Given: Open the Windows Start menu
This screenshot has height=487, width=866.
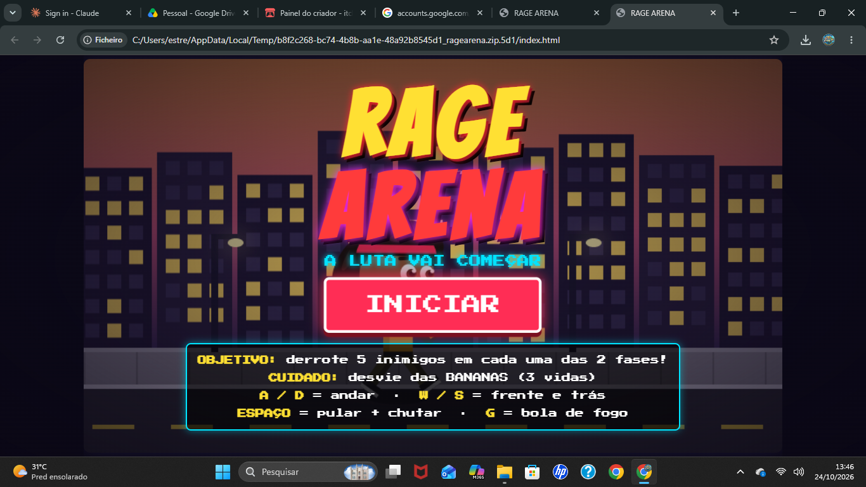Looking at the screenshot, I should [223, 472].
